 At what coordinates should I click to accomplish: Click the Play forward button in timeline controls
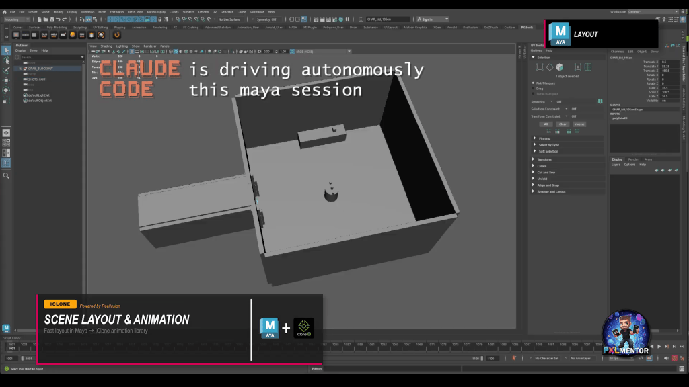(x=659, y=347)
